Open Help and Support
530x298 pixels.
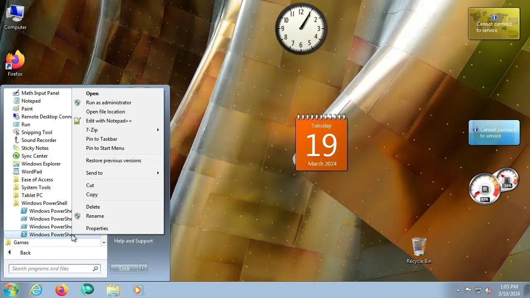pyautogui.click(x=133, y=241)
